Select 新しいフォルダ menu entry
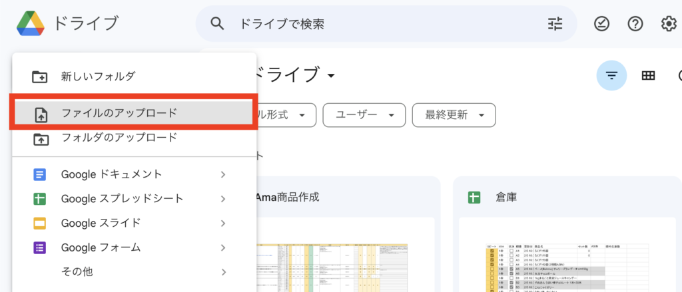Image resolution: width=682 pixels, height=292 pixels. [x=135, y=77]
